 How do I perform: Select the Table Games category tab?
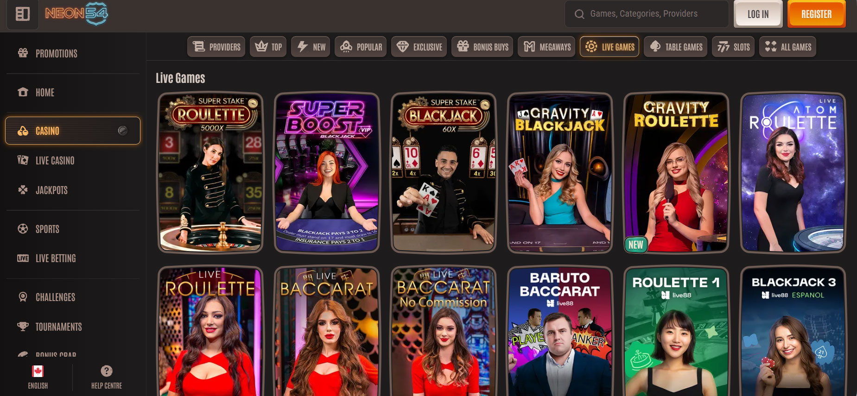click(x=676, y=47)
